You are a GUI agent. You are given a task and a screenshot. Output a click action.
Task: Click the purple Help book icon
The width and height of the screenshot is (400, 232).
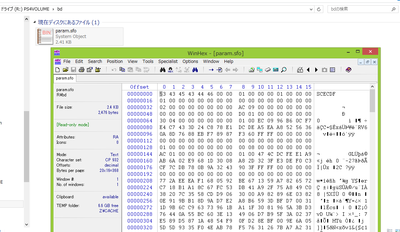tap(349, 70)
